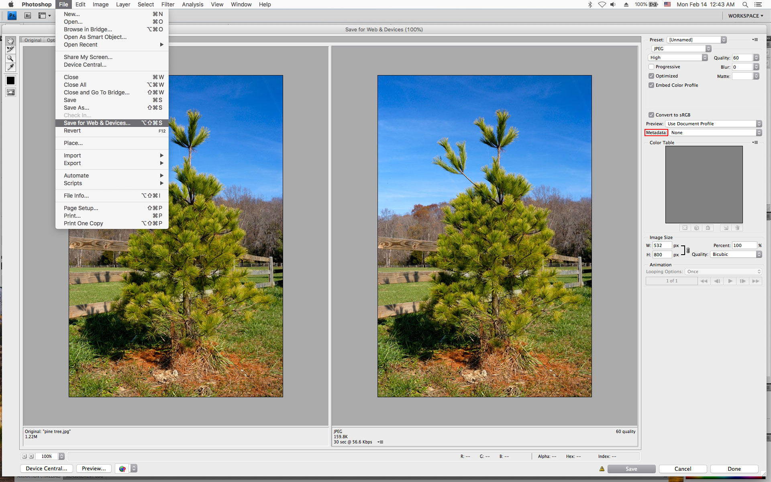Select the Zoom tool
771x482 pixels.
(x=10, y=58)
